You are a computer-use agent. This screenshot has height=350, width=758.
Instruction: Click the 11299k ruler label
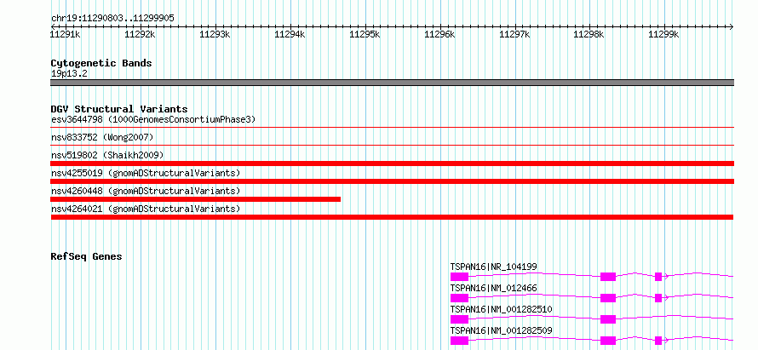[x=663, y=34]
